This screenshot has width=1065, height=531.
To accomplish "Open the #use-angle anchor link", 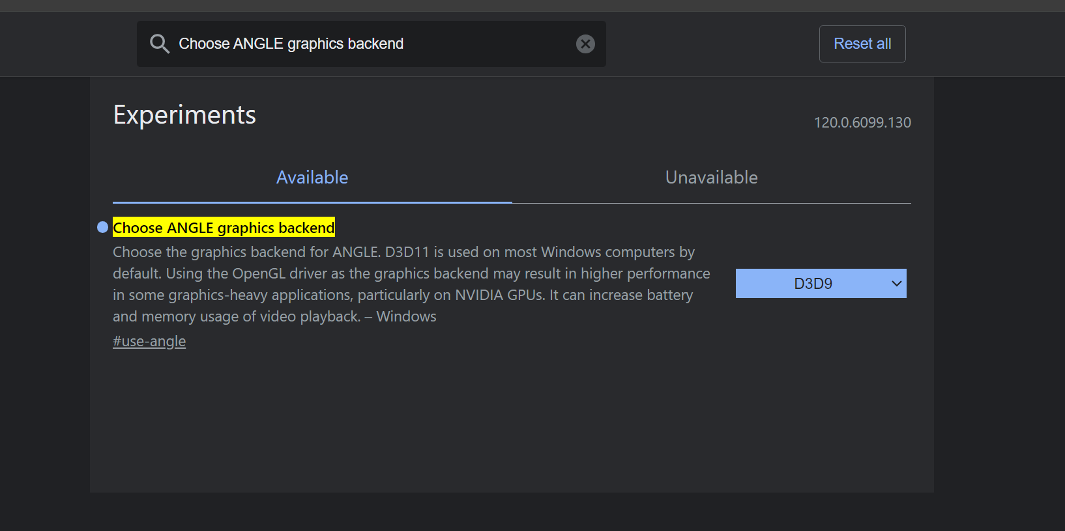I will (149, 341).
